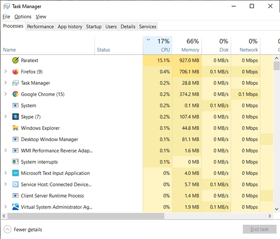Switch to the Startup tab
Viewport: 280px width, 239px height.
(x=94, y=26)
